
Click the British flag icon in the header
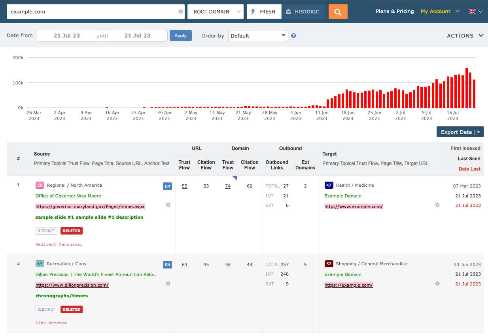coord(472,11)
